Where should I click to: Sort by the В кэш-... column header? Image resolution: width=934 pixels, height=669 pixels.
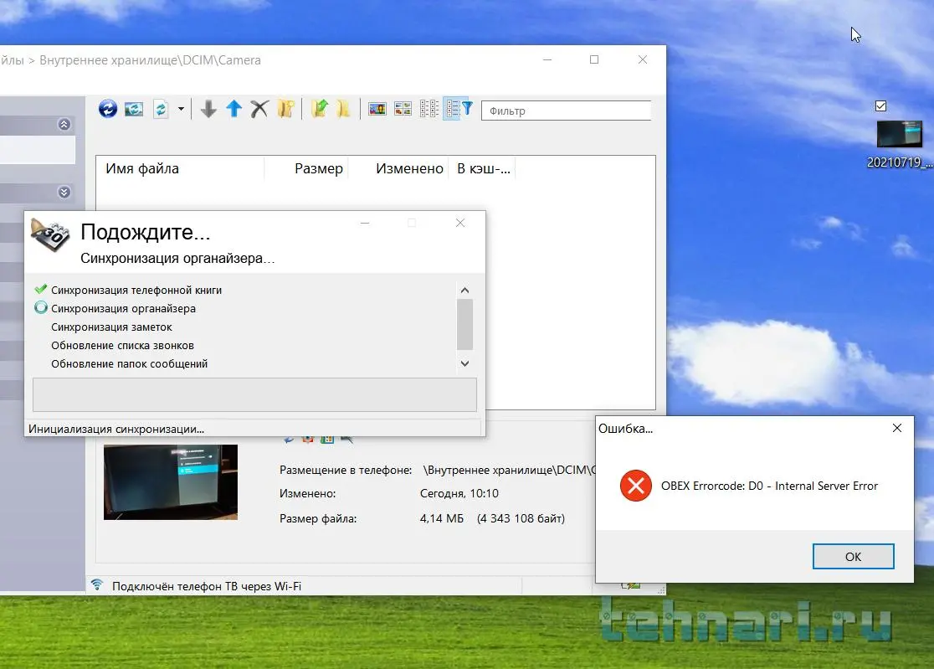(x=482, y=168)
